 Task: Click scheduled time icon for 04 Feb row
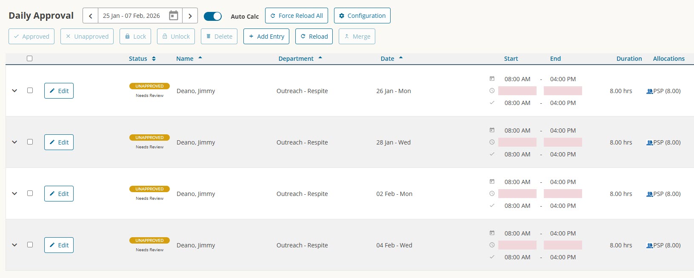(492, 233)
